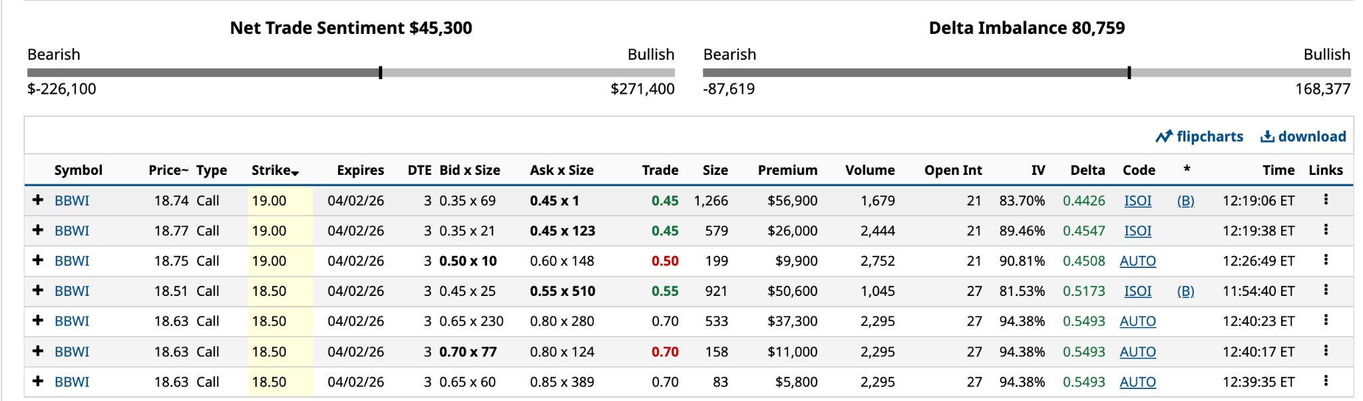
Task: Download the options flow table
Action: tap(1303, 136)
